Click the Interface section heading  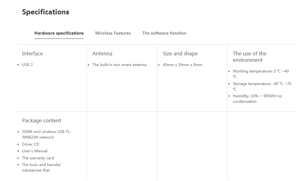[32, 54]
